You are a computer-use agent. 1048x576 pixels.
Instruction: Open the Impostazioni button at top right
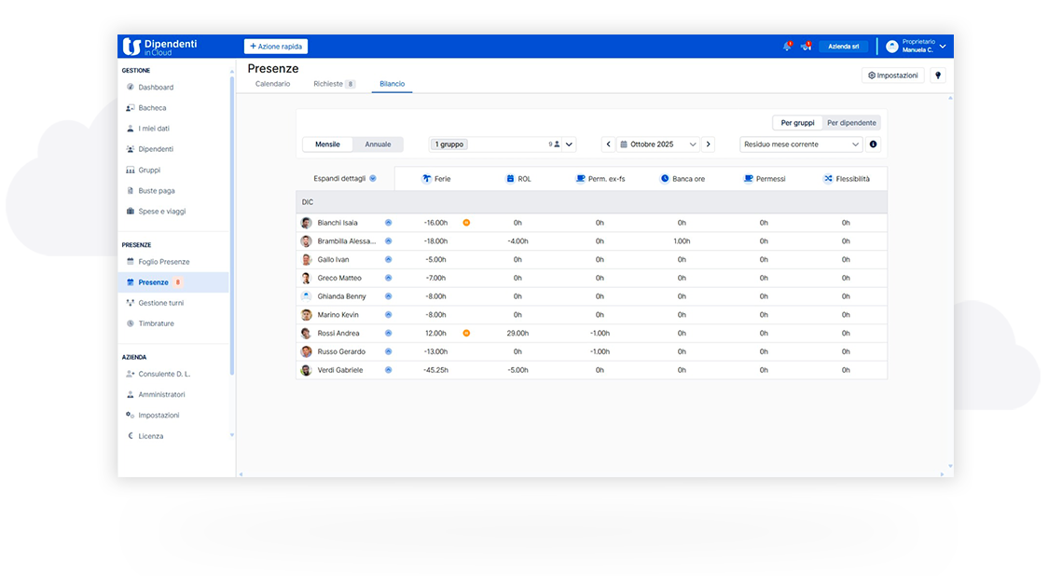tap(892, 75)
